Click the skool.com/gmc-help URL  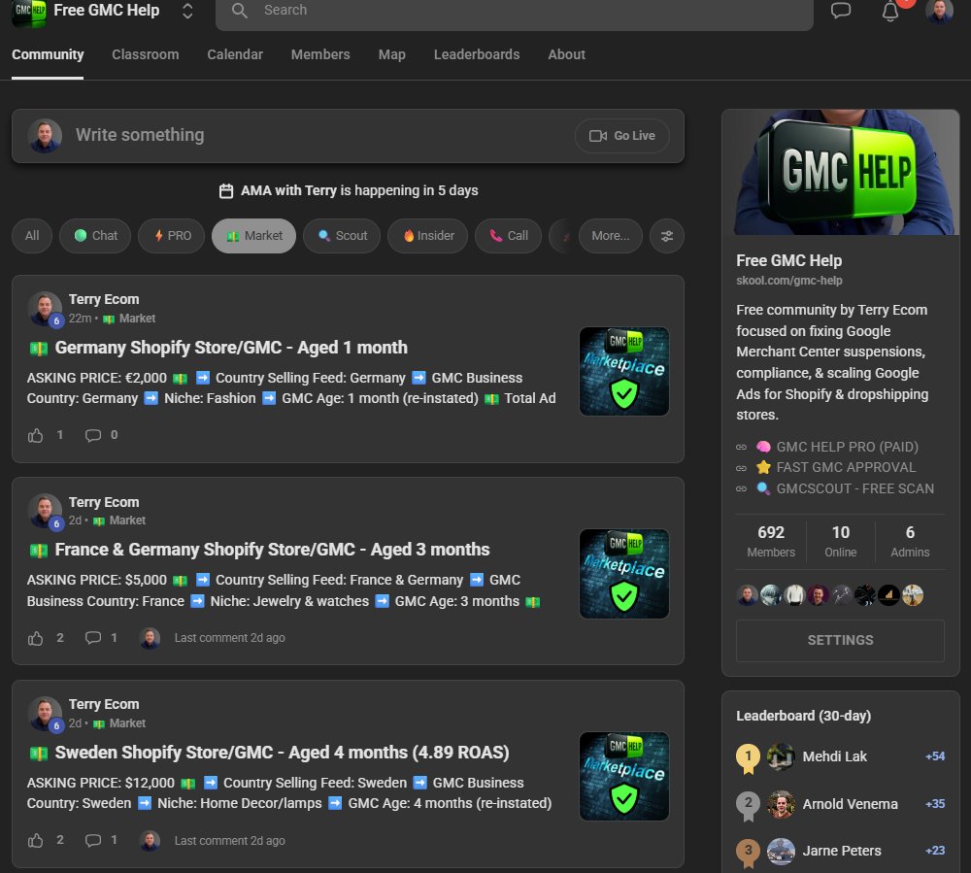pos(788,281)
